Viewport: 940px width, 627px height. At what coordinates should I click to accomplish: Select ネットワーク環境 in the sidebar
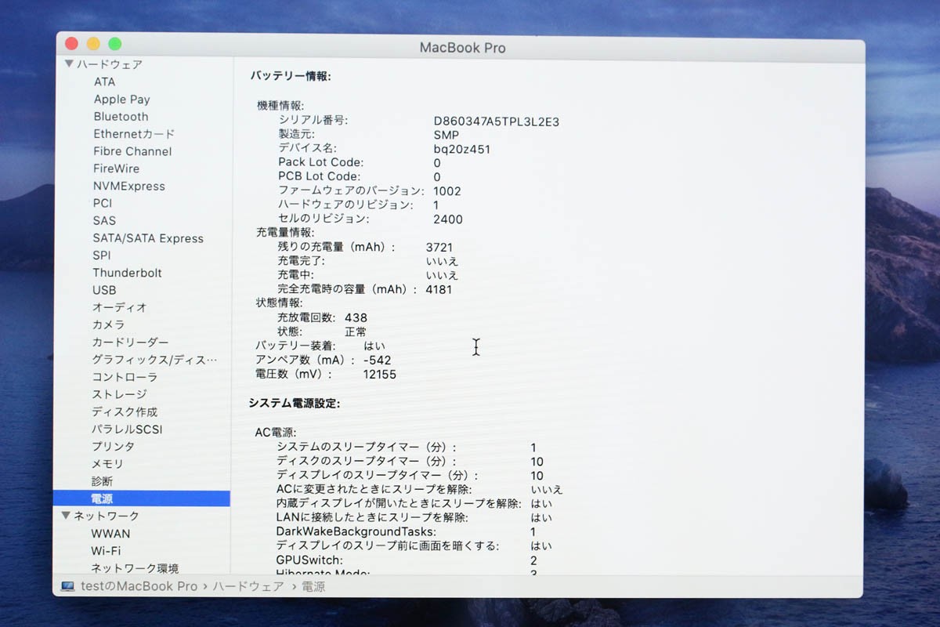(135, 568)
